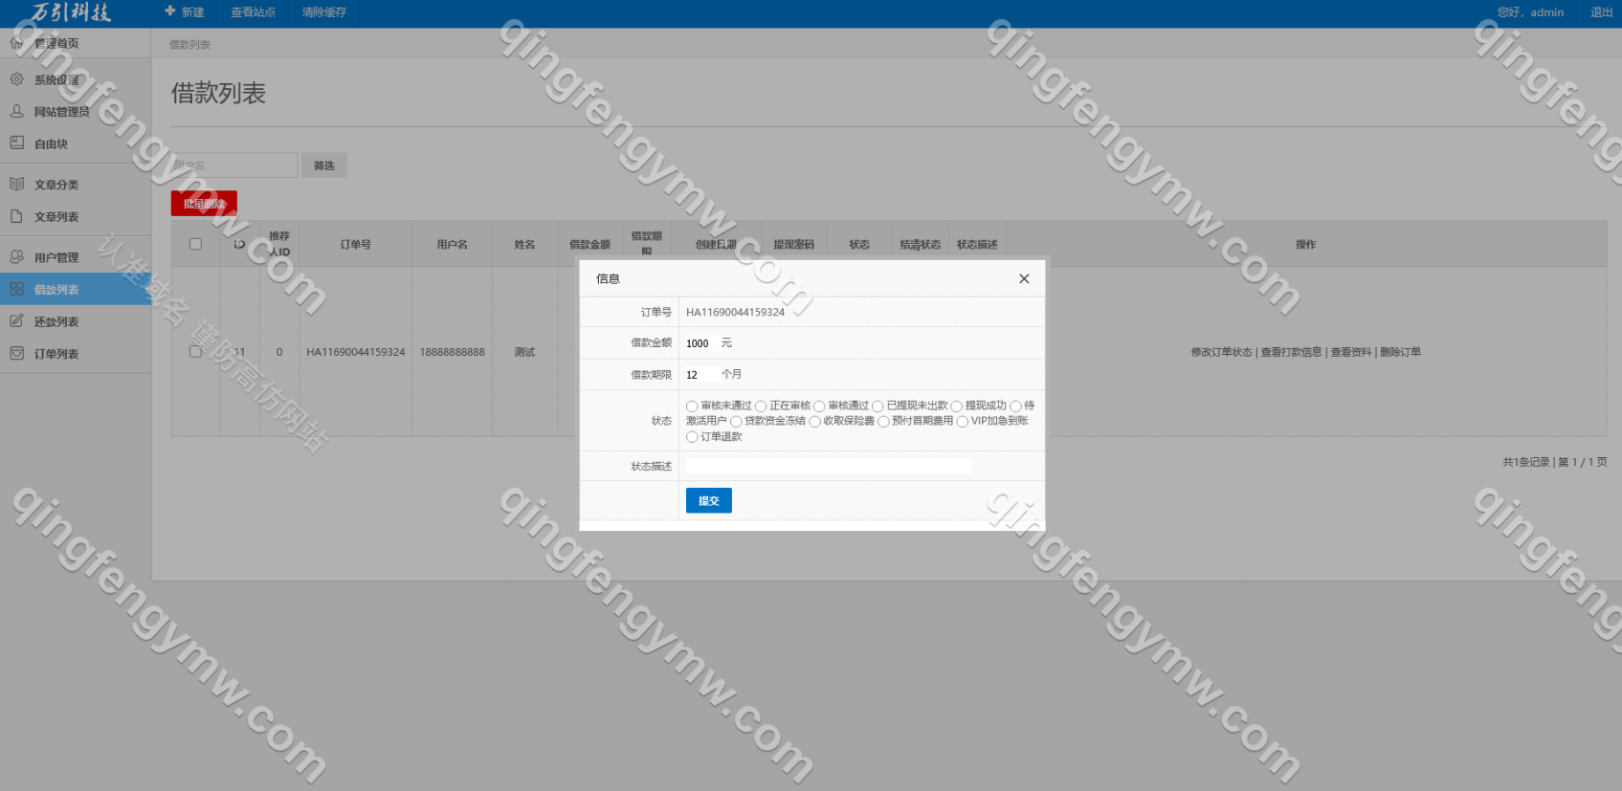This screenshot has height=791, width=1622.
Task: Click the 还款列表 edit icon
Action: [x=16, y=321]
